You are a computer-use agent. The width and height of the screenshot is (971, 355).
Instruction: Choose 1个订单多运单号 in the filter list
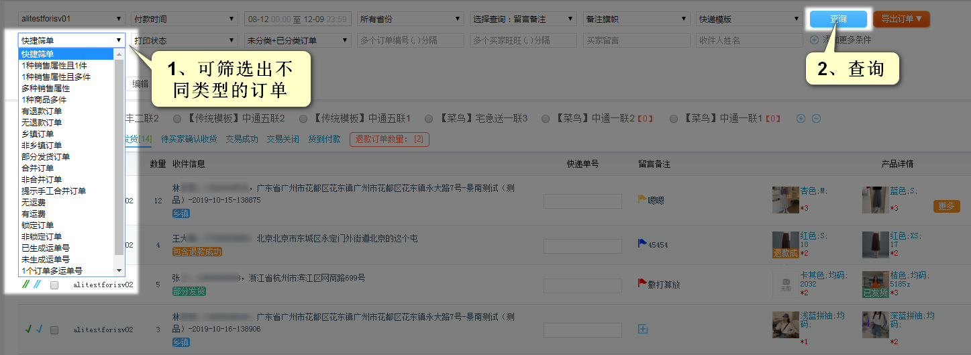tap(66, 270)
